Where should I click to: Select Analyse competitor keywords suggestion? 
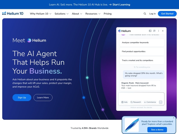tap(142, 42)
